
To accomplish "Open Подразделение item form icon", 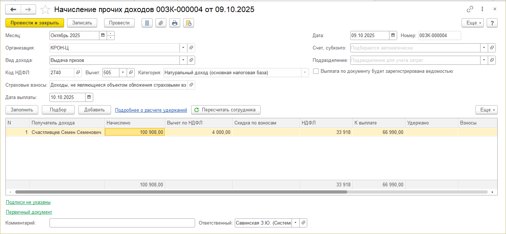I will (492, 60).
